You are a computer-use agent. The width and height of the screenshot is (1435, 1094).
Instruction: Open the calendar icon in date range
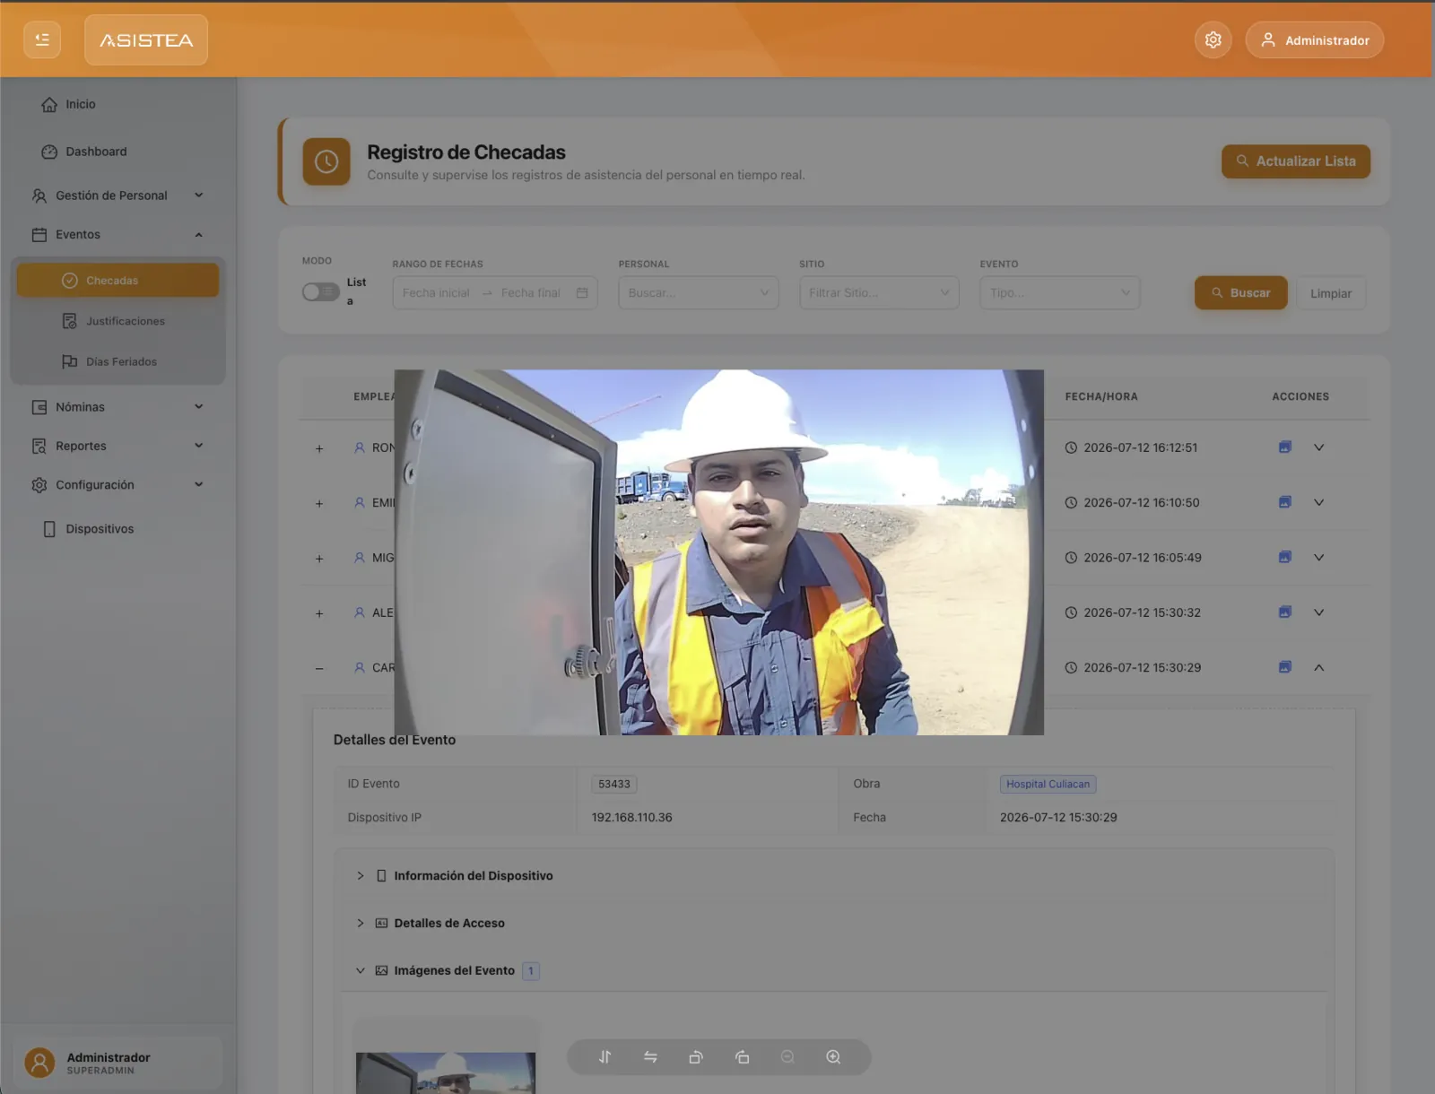pyautogui.click(x=582, y=293)
